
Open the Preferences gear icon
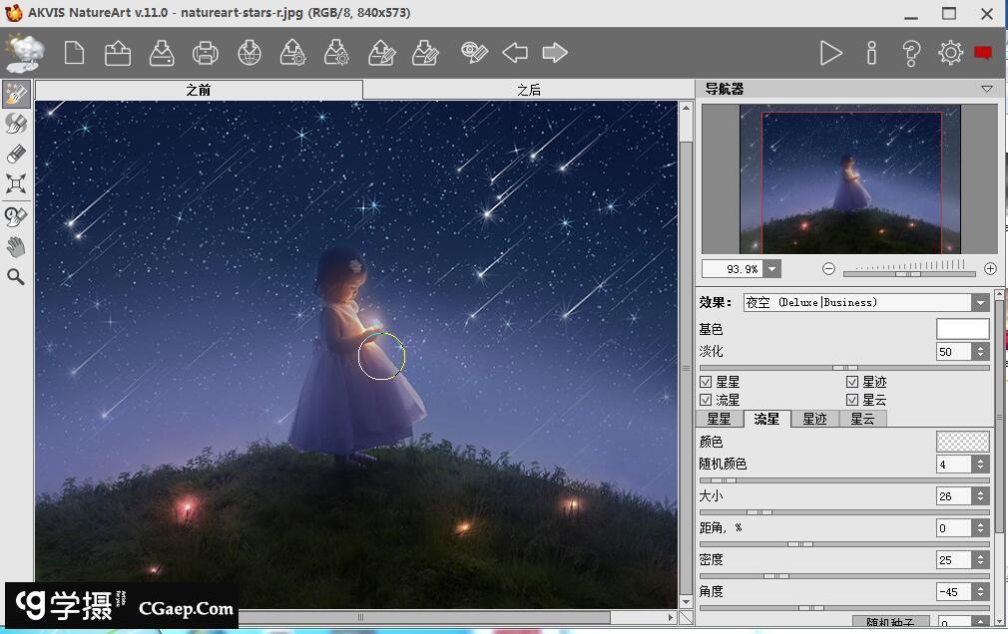click(x=950, y=53)
